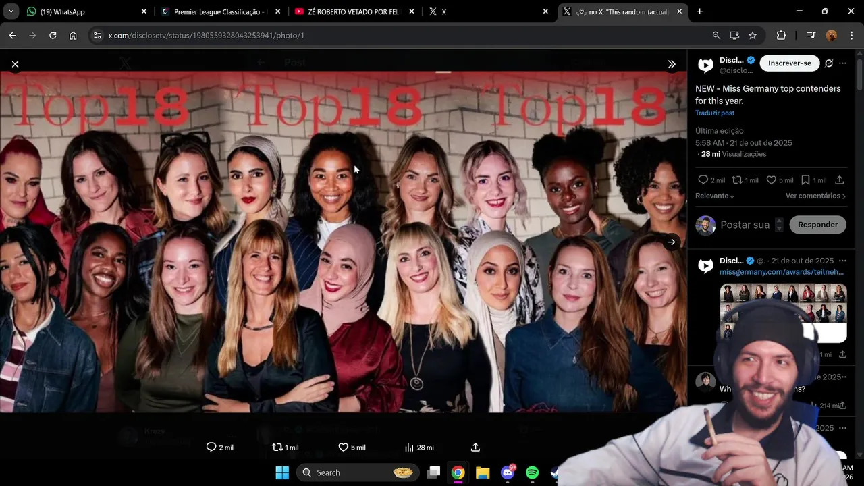Open Windows Start menu
The width and height of the screenshot is (864, 486).
[282, 473]
